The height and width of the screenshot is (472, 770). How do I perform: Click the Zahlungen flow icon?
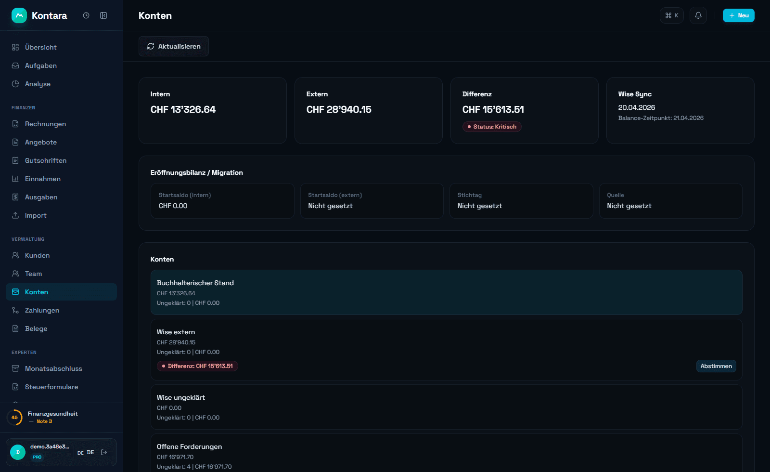[x=15, y=310]
